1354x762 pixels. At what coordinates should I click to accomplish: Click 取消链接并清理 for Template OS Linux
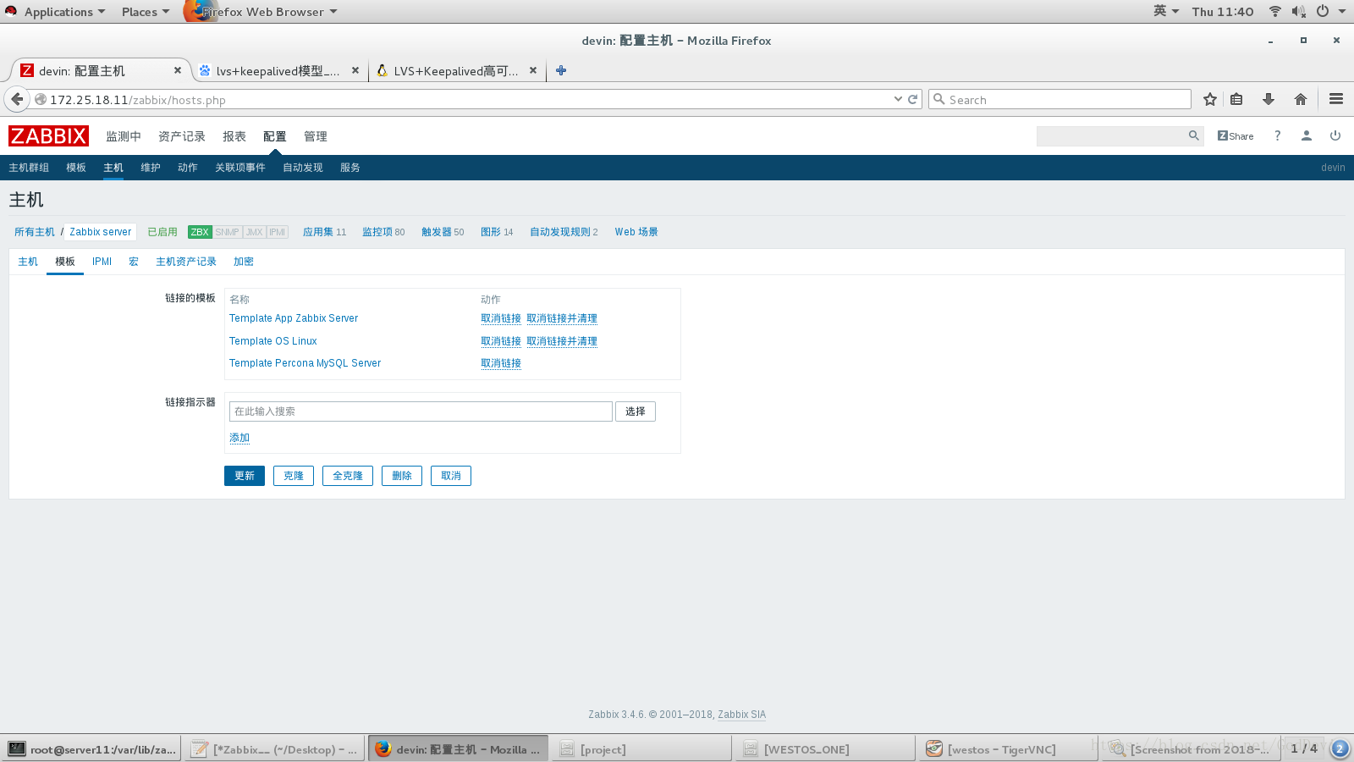[x=562, y=341]
